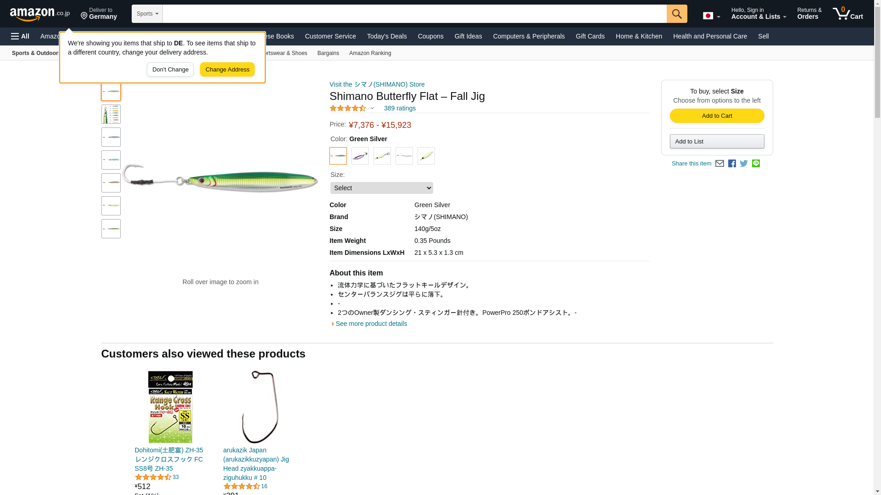Viewport: 881px width, 495px height.
Task: Open the All hamburger menu
Action: coord(20,36)
